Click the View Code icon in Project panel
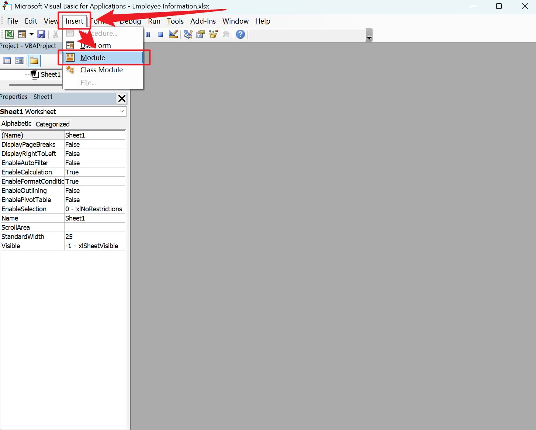Screen dimensions: 536x430 point(7,60)
